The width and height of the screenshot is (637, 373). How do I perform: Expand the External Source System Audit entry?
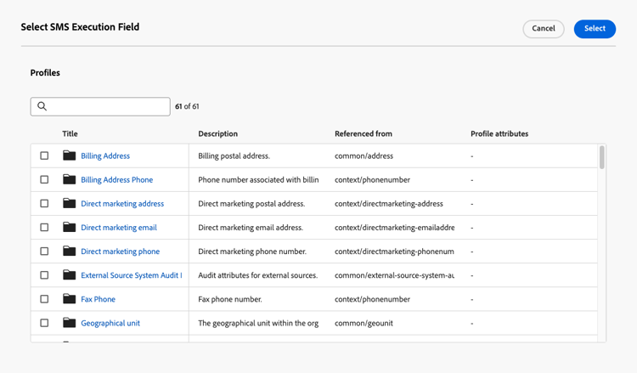click(x=131, y=275)
